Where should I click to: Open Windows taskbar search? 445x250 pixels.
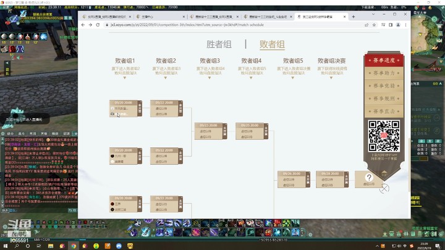click(17, 246)
